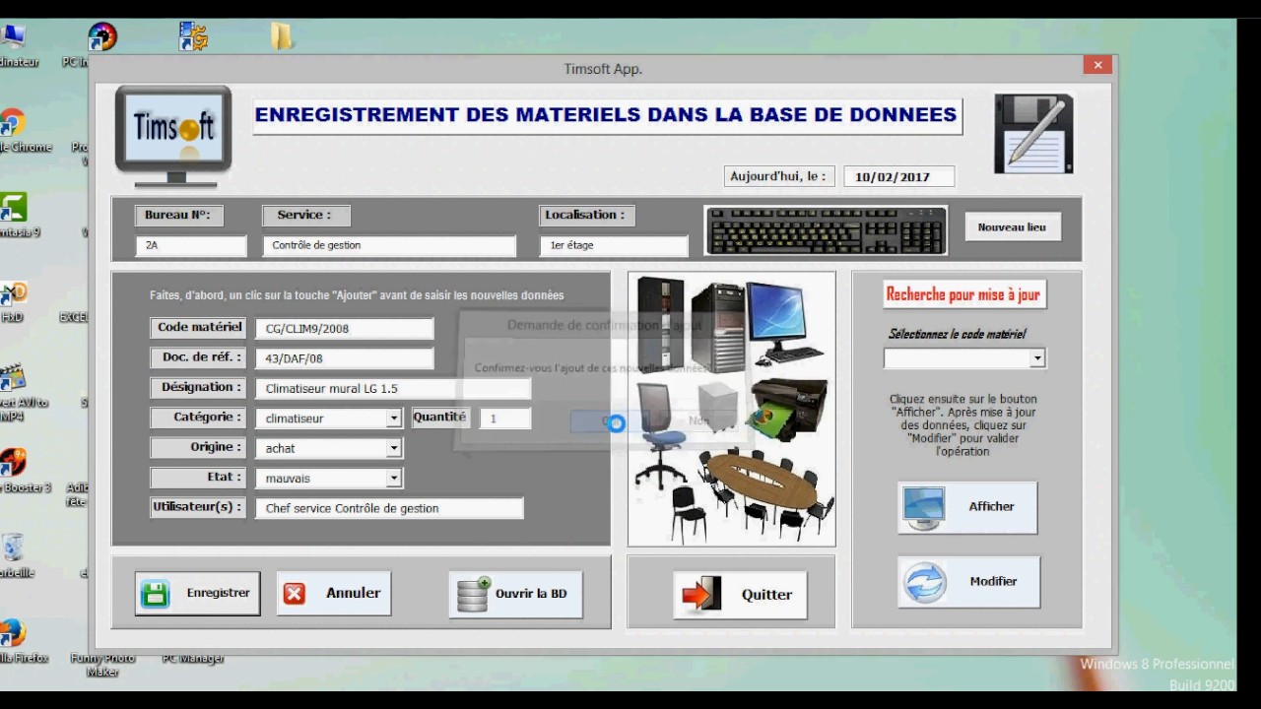The height and width of the screenshot is (709, 1261).
Task: Click the date field 10/02/2017
Action: (x=899, y=177)
